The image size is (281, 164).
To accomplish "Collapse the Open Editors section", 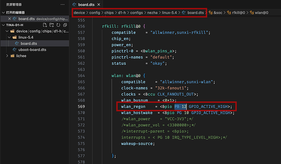I will point(3,13).
